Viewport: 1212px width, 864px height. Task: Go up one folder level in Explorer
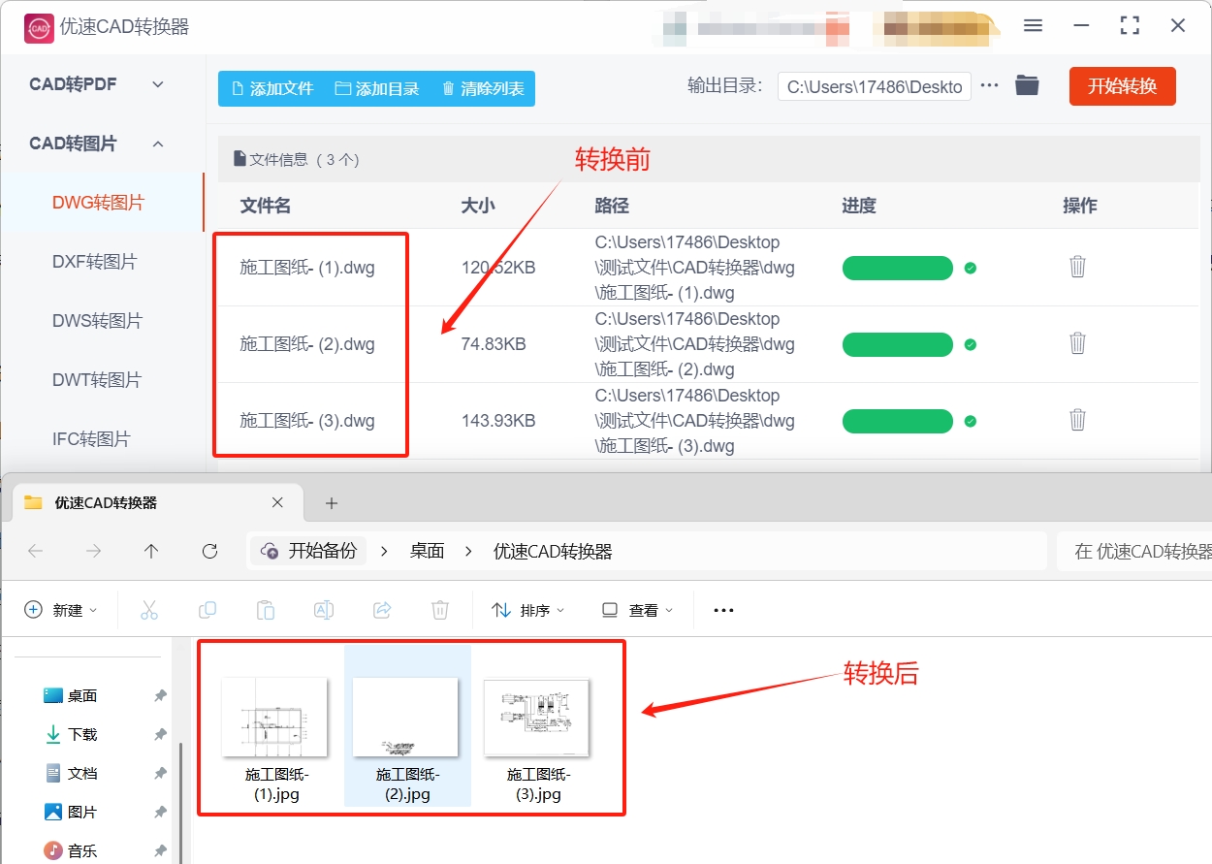tap(151, 551)
